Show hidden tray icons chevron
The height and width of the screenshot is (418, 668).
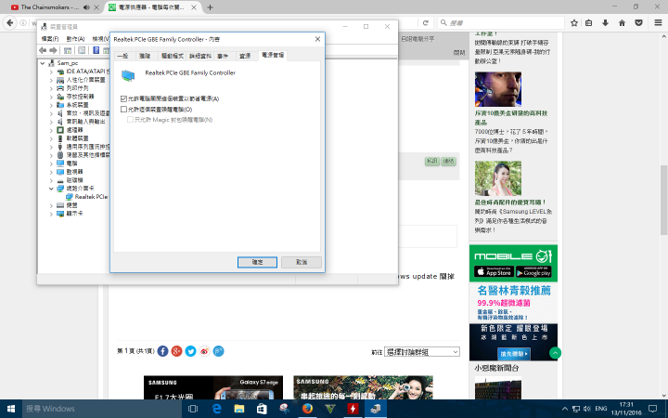point(565,409)
